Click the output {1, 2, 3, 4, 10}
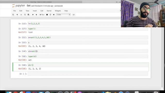This screenshot has width=165, height=93. [37, 46]
